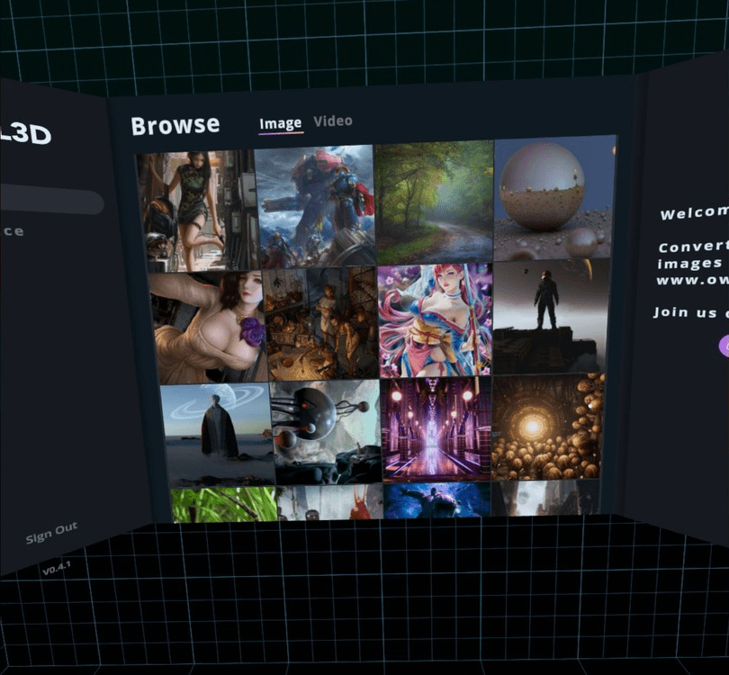This screenshot has height=675, width=729.
Task: Open the glowing golden tunnel image
Action: pos(548,426)
